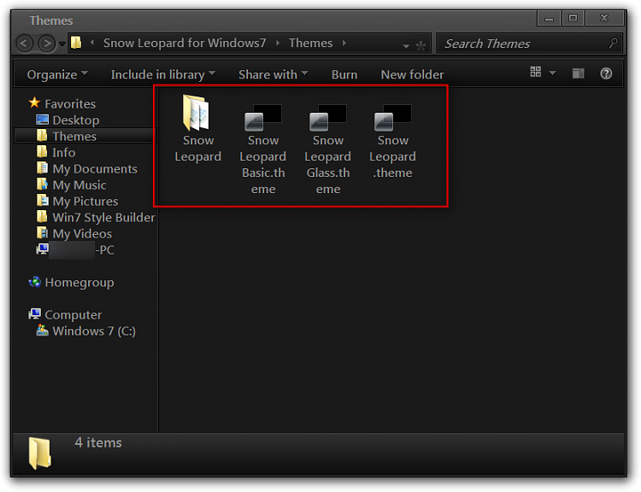Screen dimensions: 641x492
Task: Toggle the preview pane
Action: coord(578,73)
